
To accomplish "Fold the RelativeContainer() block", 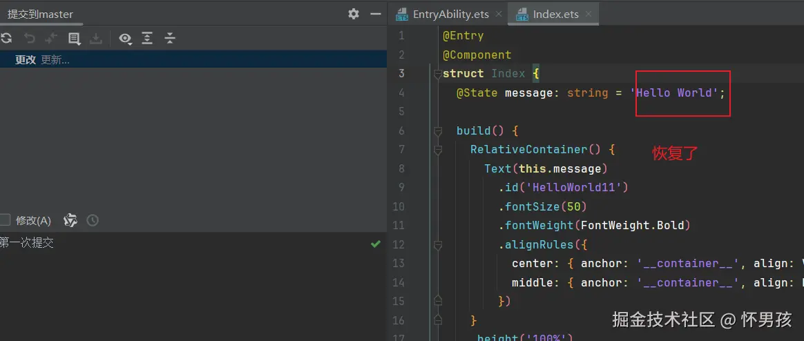I will pyautogui.click(x=437, y=150).
